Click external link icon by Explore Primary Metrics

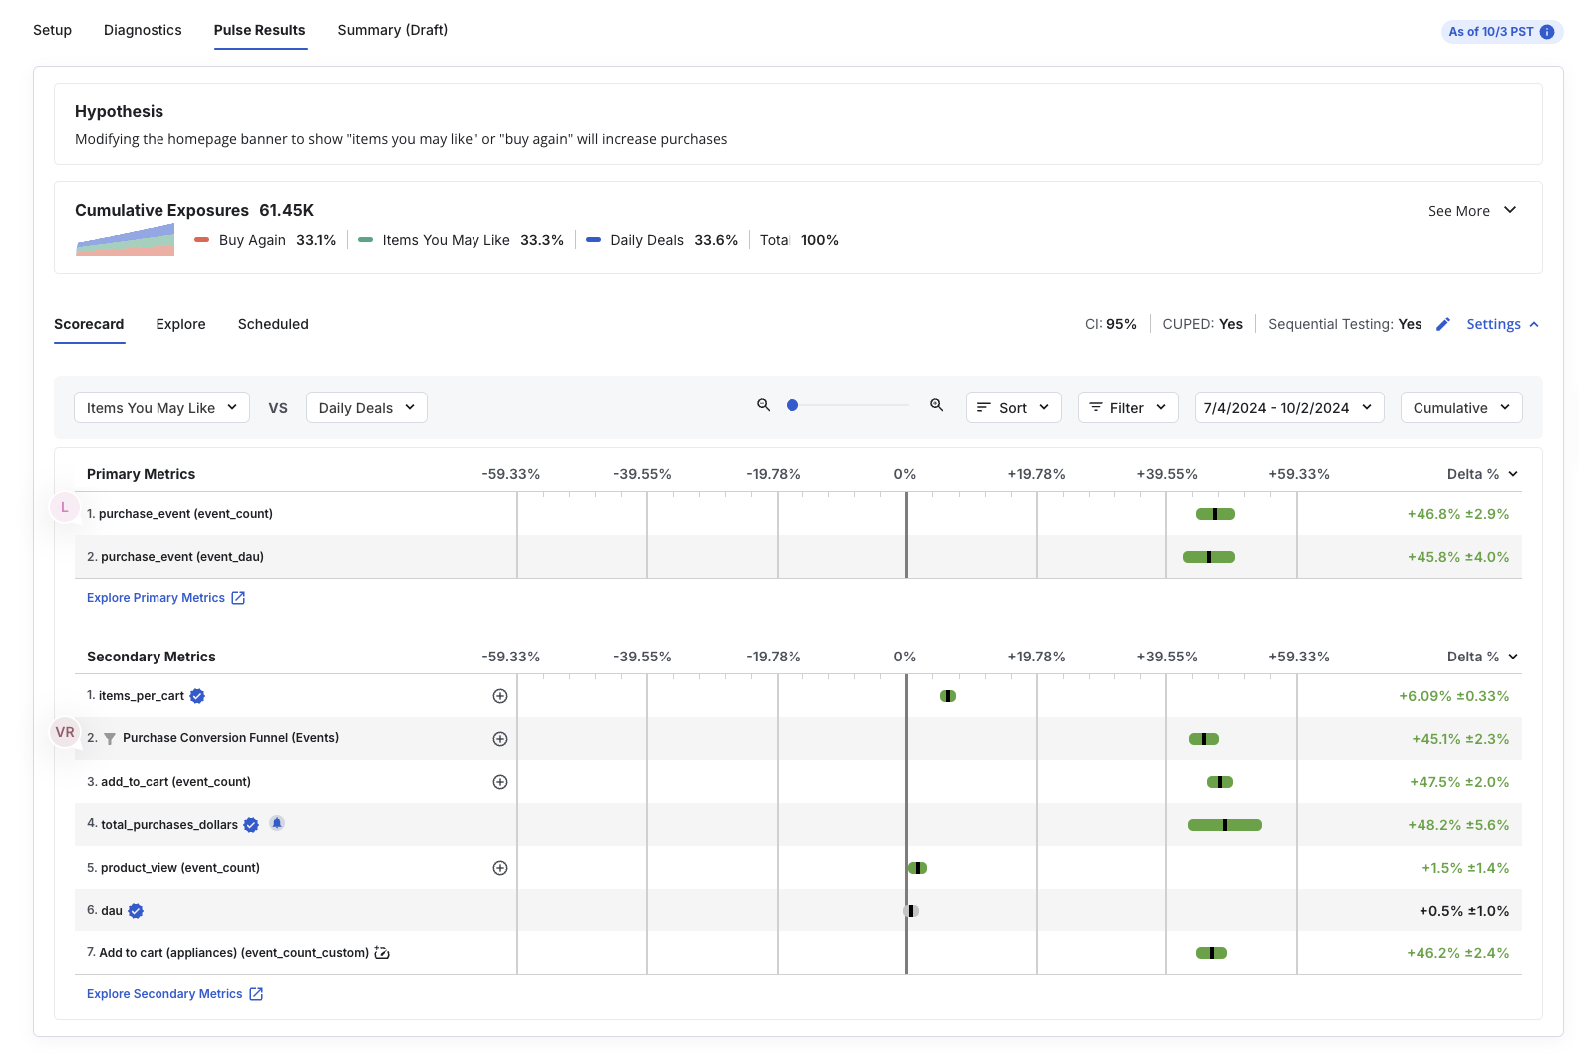pyautogui.click(x=238, y=598)
